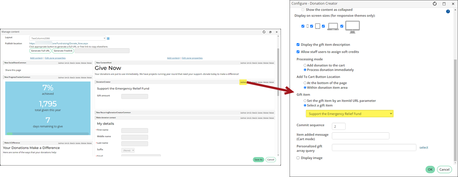Click the refresh icon in Configure dialog title
The width and height of the screenshot is (458, 177).
pos(435,4)
